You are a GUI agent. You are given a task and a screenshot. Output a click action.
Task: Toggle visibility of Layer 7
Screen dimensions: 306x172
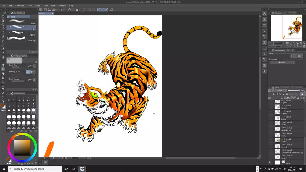pyautogui.click(x=269, y=106)
